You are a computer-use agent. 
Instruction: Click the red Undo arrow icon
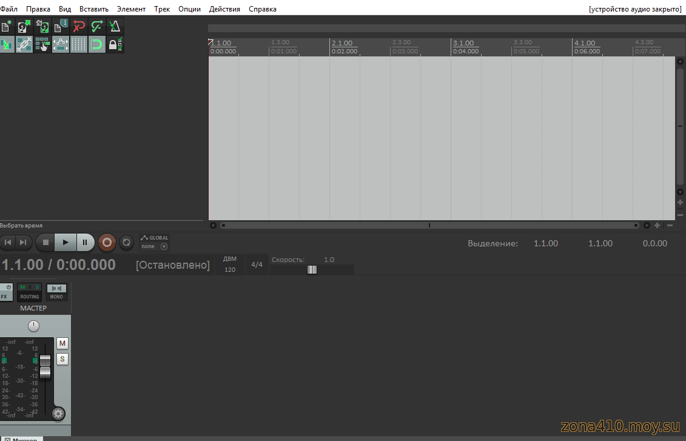[79, 27]
